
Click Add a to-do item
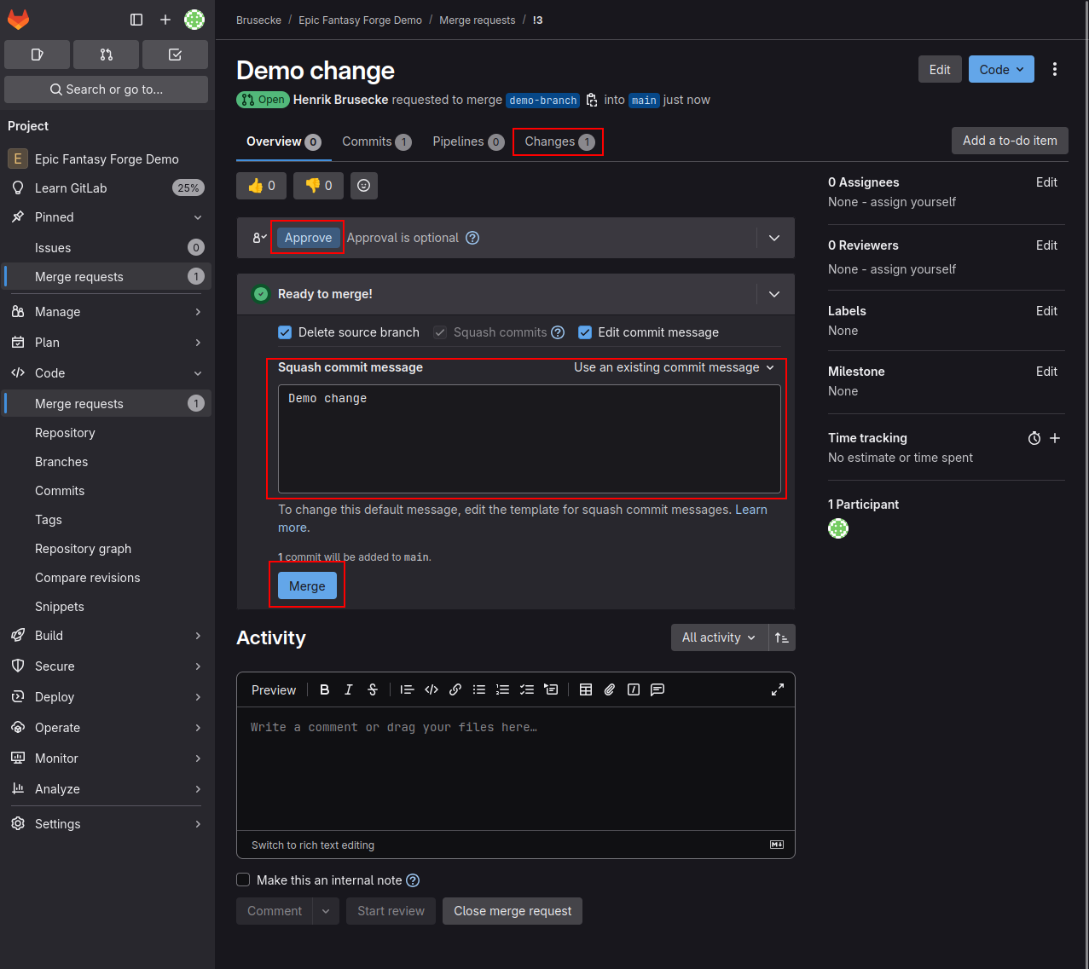(1010, 141)
